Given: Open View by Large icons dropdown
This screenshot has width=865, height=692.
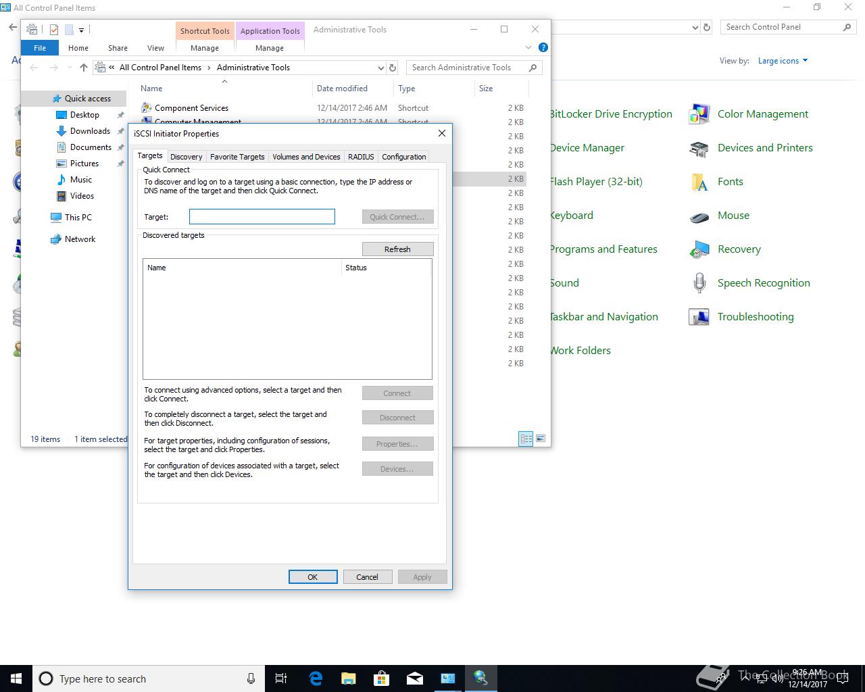Looking at the screenshot, I should (783, 61).
